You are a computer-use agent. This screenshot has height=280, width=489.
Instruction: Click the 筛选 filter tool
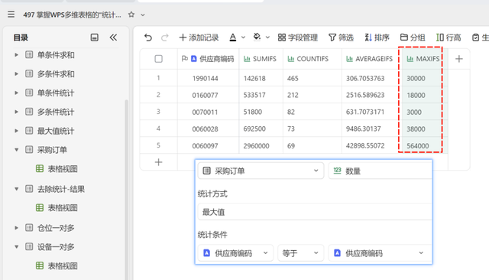click(341, 37)
